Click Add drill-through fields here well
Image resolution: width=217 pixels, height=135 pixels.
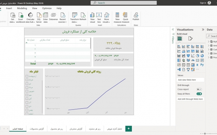(190, 99)
